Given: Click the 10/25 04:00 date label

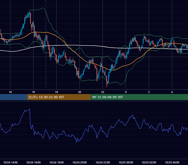Looking at the screenshot, I should point(172,162).
